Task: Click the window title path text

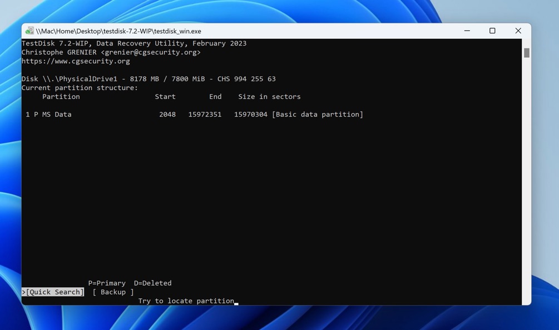Action: [x=118, y=31]
